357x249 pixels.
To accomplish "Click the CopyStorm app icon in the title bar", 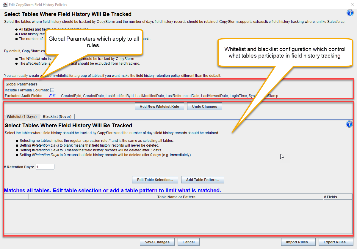I will (x=5, y=4).
